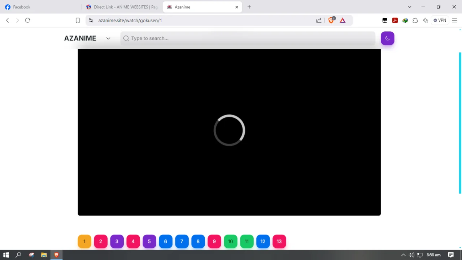Select episode 8 button
The image size is (462, 260).
point(198,241)
